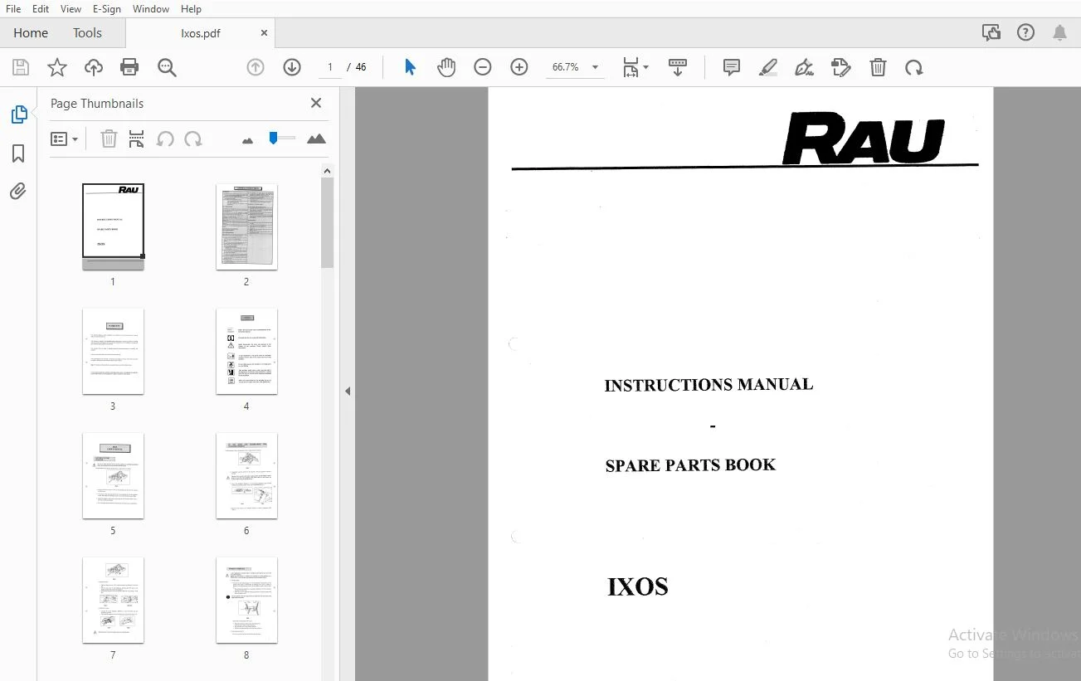The width and height of the screenshot is (1081, 681).
Task: Go to previous page arrow
Action: click(x=256, y=68)
